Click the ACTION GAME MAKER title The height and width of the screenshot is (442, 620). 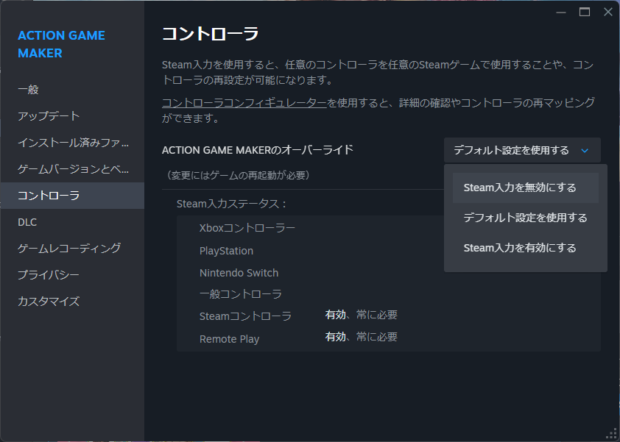61,44
